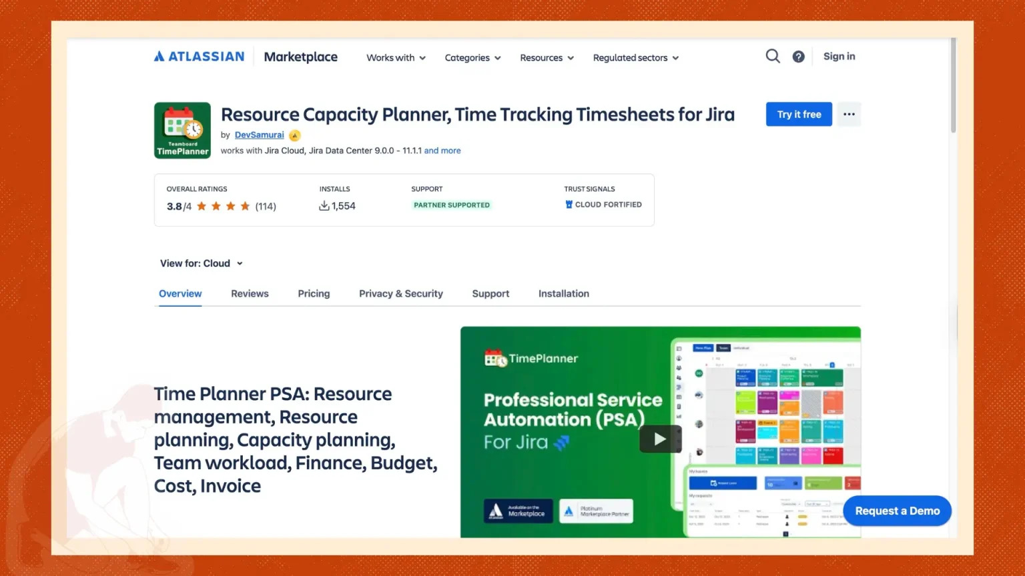Click the Atlassian logo

pos(199,57)
